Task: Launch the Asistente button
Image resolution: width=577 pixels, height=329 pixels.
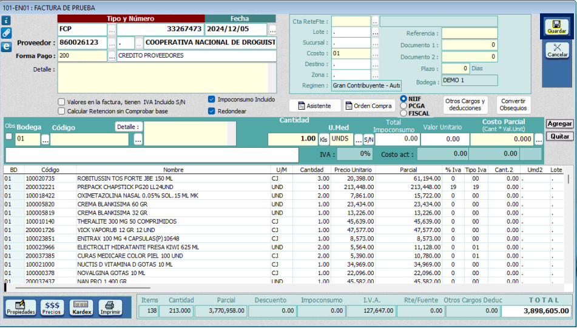Action: [315, 106]
